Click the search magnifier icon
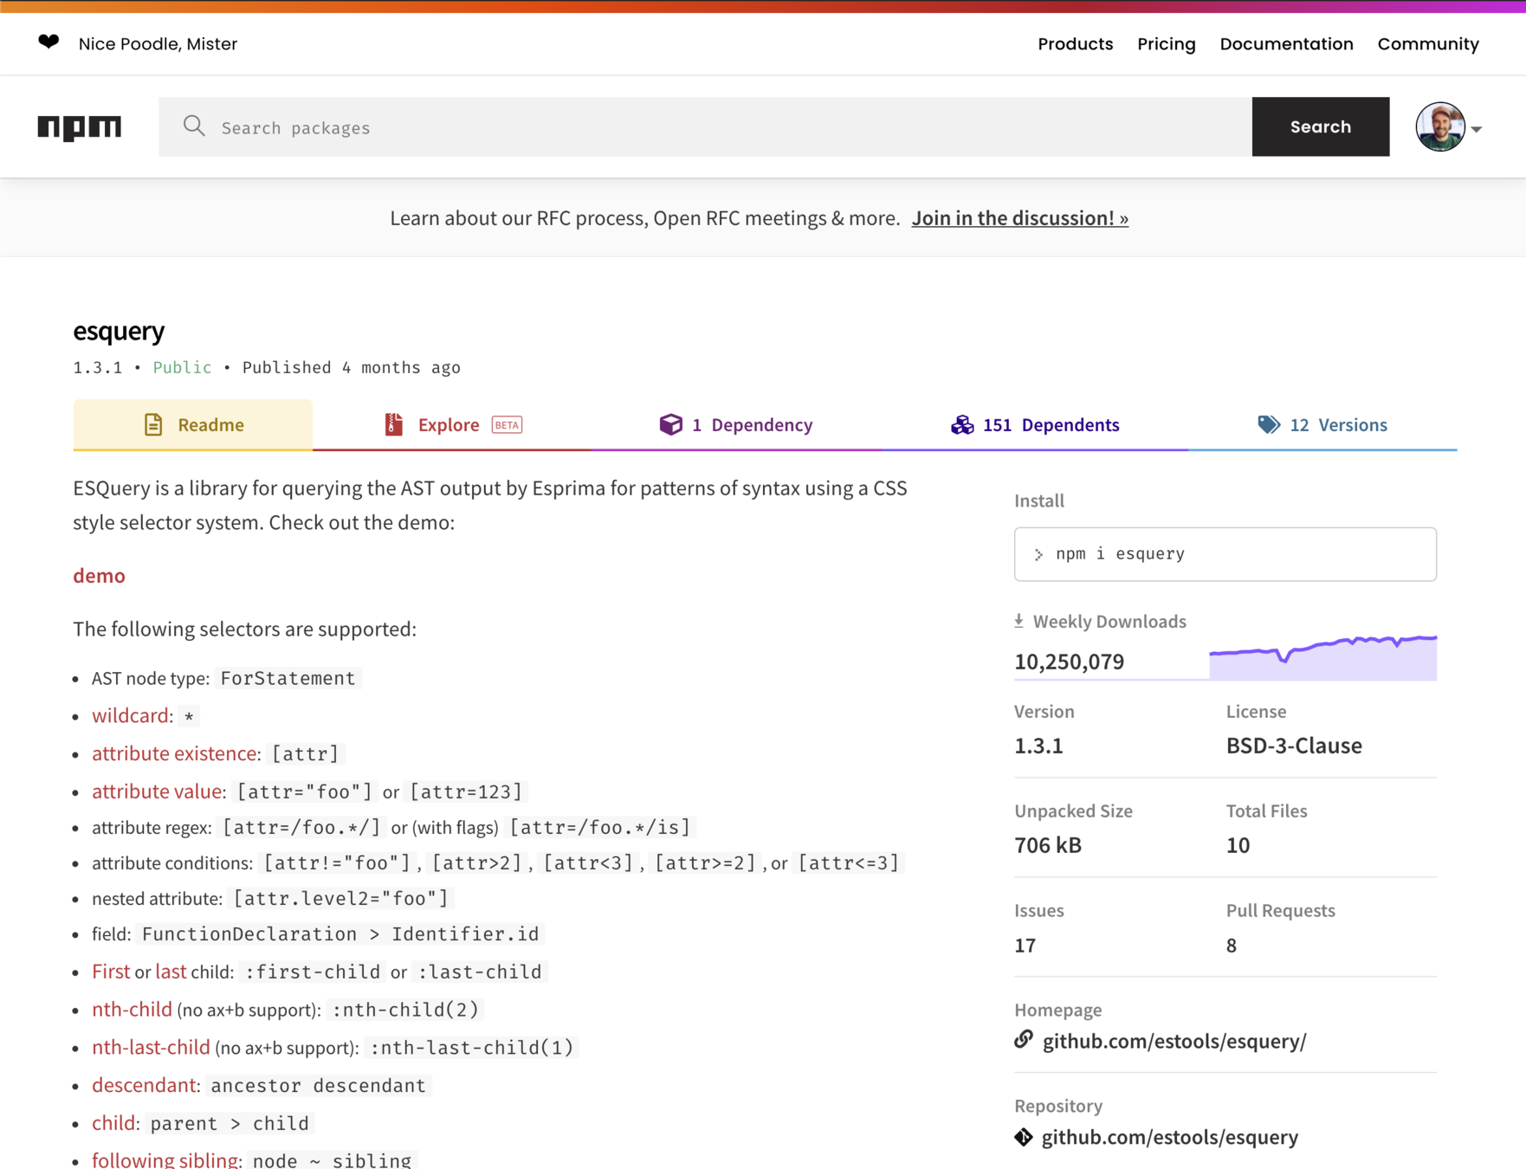Image resolution: width=1526 pixels, height=1169 pixels. pyautogui.click(x=194, y=126)
